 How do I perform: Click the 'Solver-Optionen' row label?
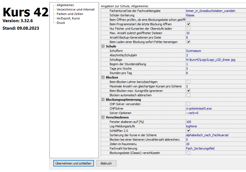tap(120, 113)
